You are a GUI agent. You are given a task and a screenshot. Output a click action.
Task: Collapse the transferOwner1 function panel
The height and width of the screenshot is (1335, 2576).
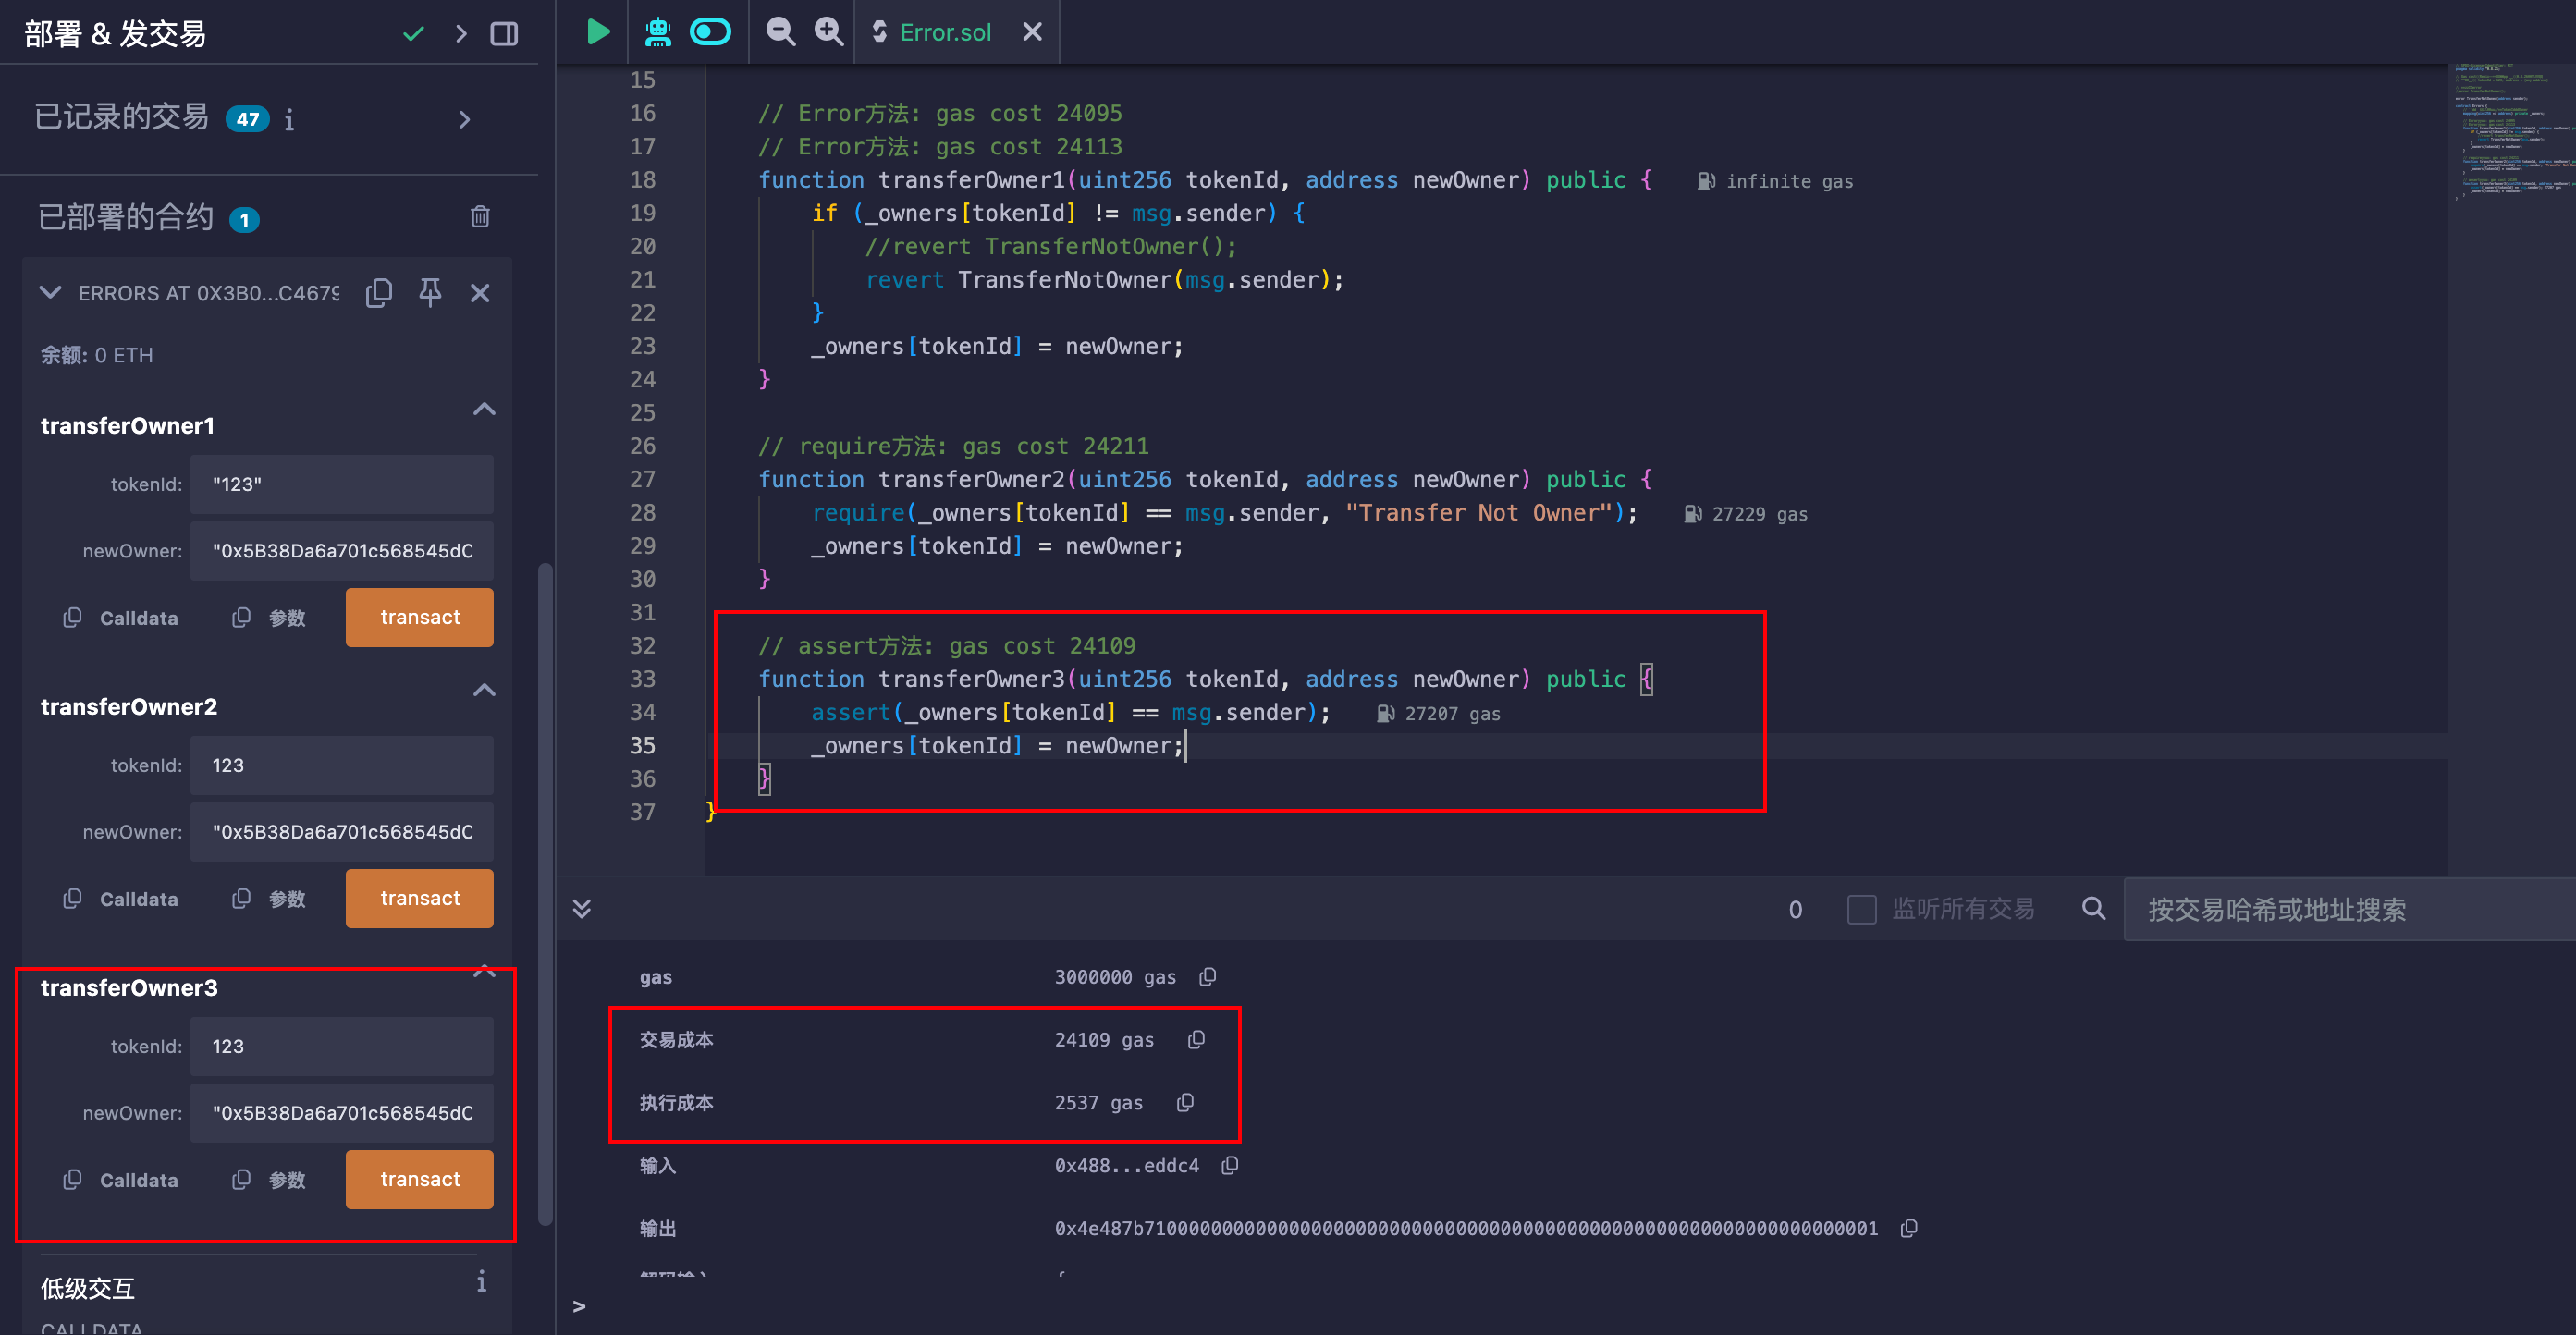coord(484,409)
